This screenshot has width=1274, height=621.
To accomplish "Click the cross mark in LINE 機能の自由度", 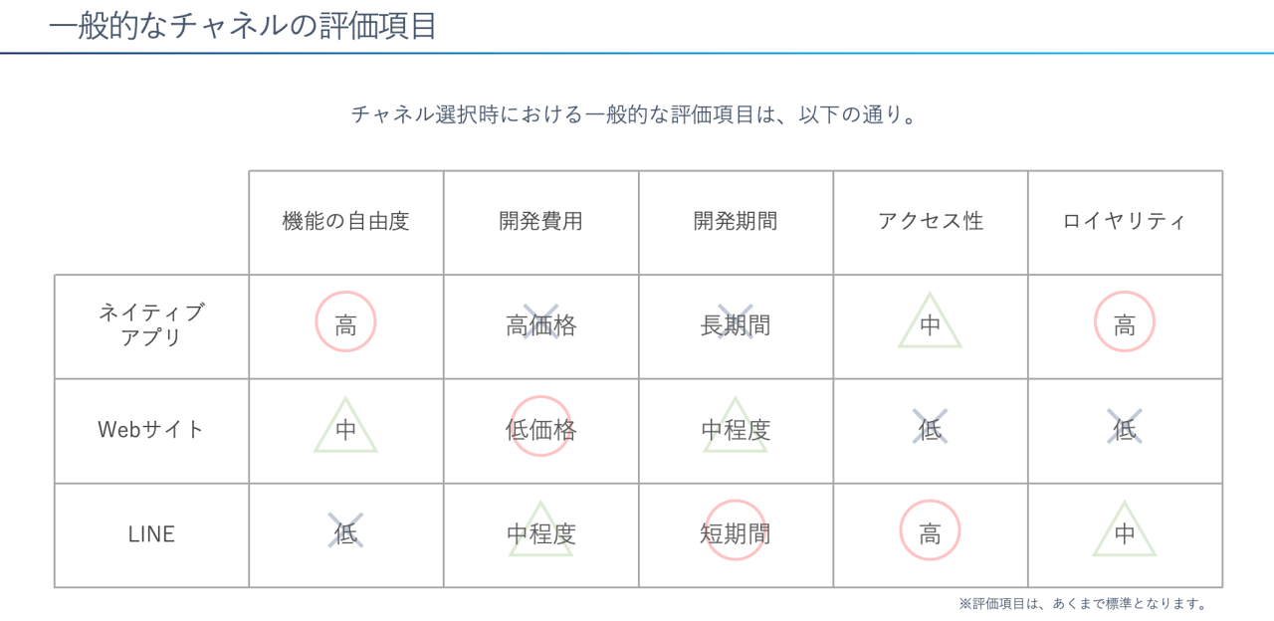I will (x=345, y=530).
